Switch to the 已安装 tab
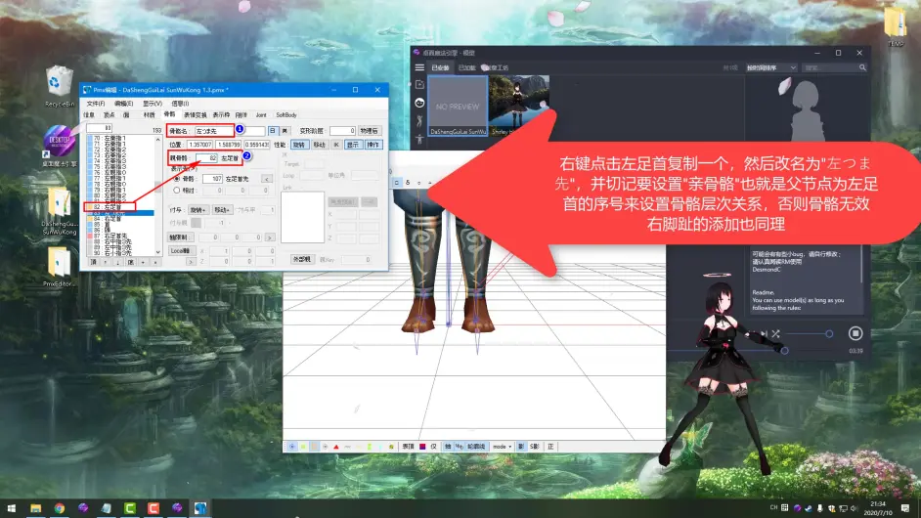 (x=440, y=67)
